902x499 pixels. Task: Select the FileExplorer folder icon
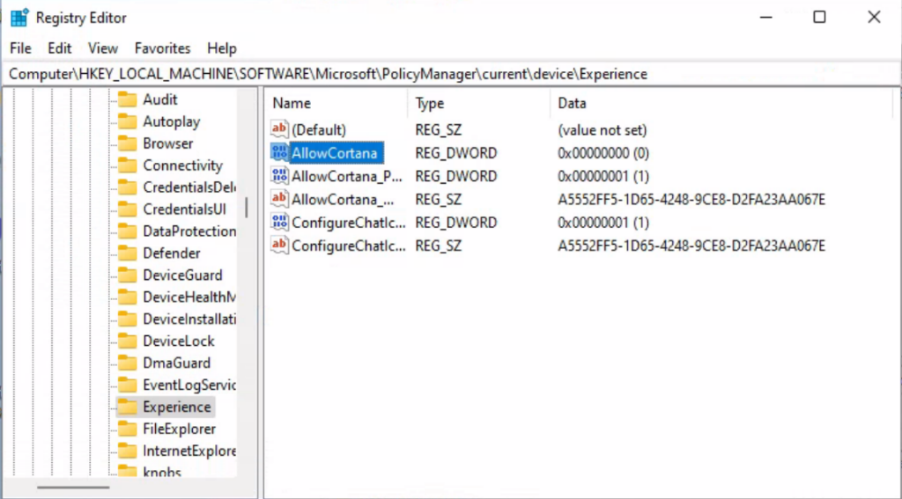tap(127, 429)
